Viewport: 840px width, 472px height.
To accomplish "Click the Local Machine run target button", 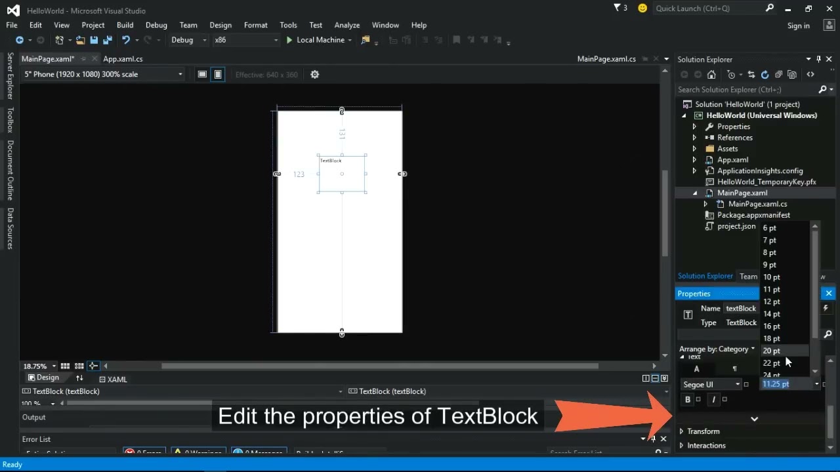I will coord(319,40).
